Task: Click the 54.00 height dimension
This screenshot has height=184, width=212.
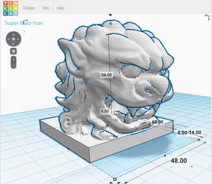Action: coord(107,75)
